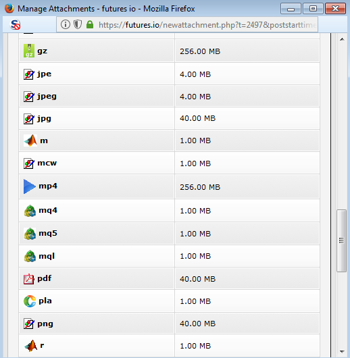Minimize the Manage Attachments Firefox window
The height and width of the screenshot is (358, 350).
click(291, 9)
